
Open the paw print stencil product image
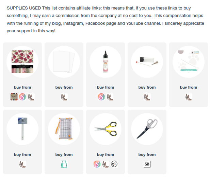pos(189,62)
